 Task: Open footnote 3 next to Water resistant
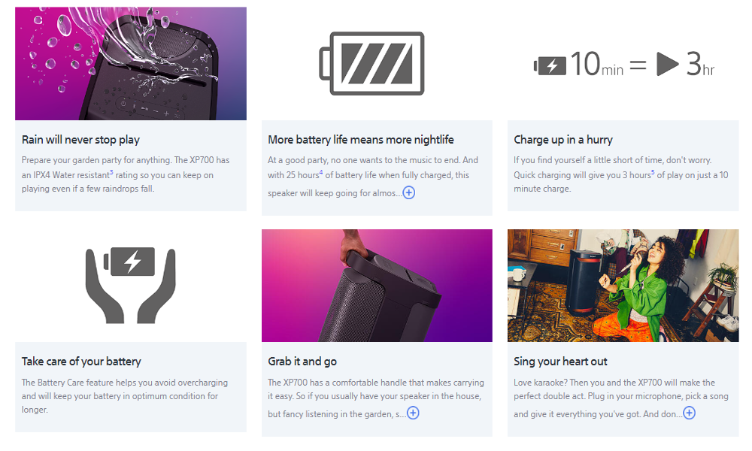tap(112, 172)
